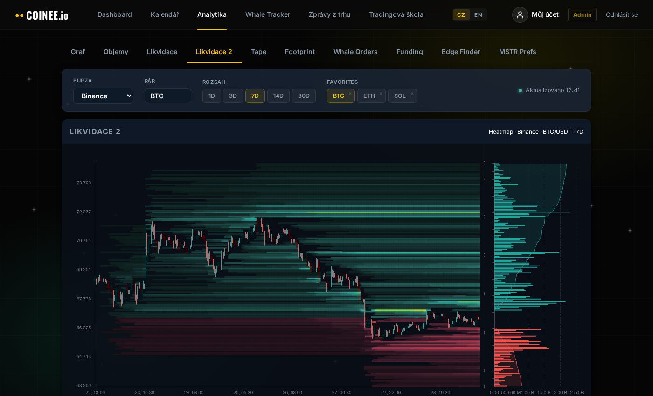
Task: Click the green update status dot
Action: pos(520,90)
